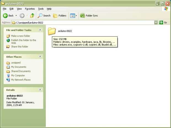Maximize the Explorer window
Viewport: 171px width, 128px height.
click(x=162, y=4)
